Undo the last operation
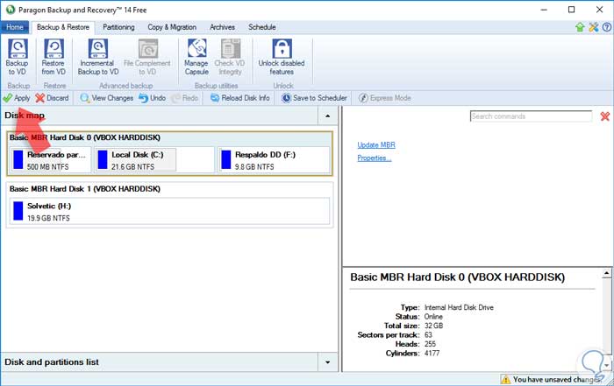This screenshot has height=386, width=614. 153,98
